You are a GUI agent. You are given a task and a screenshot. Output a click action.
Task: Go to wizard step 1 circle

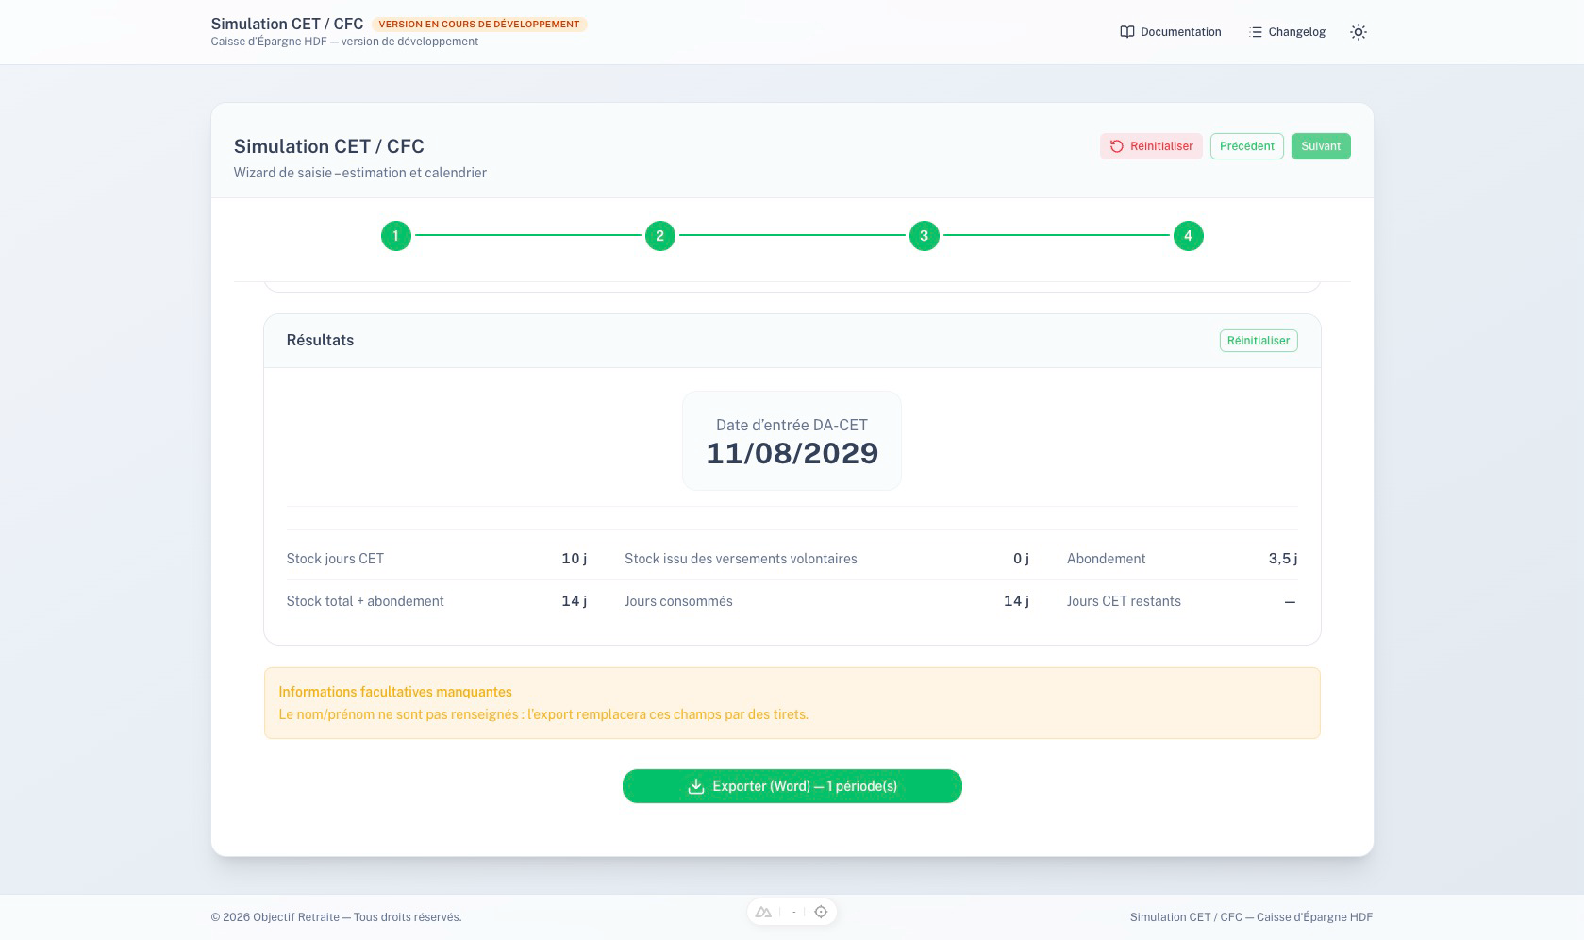395,236
